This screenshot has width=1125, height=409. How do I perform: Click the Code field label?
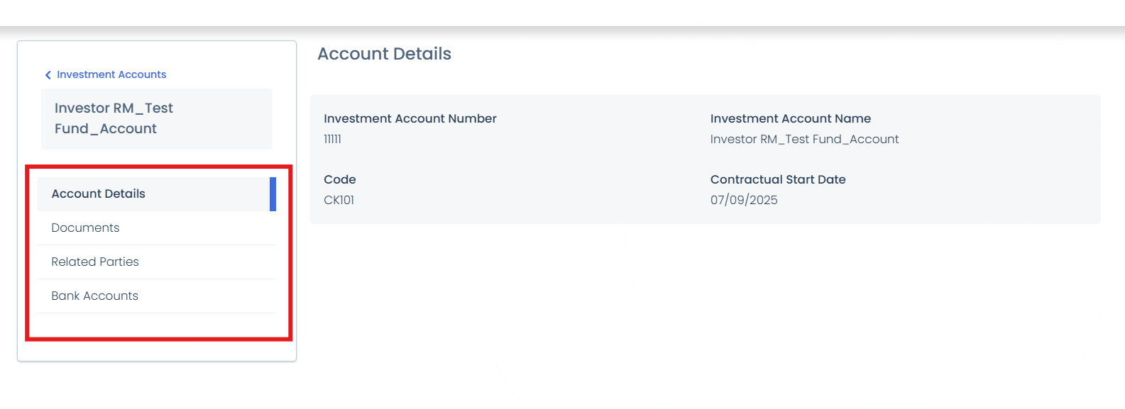point(340,179)
